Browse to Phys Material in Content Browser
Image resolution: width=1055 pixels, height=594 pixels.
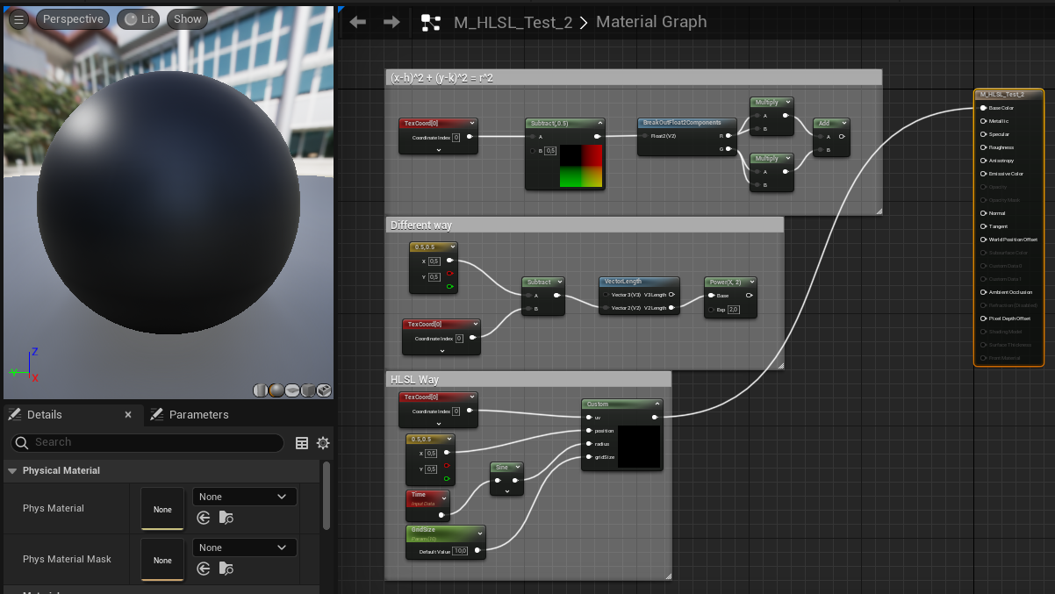pos(226,518)
